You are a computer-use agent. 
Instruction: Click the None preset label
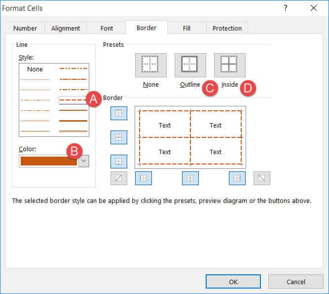coord(151,84)
